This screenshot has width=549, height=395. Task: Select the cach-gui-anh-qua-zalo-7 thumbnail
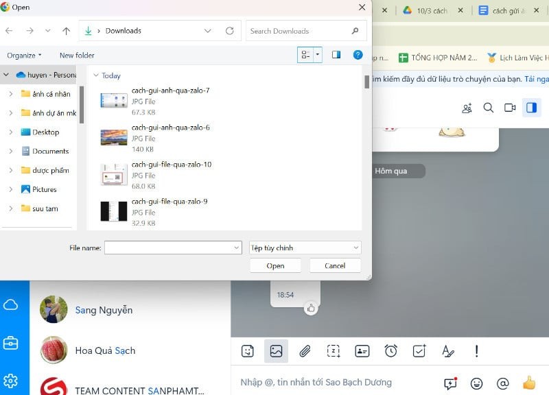coord(113,99)
